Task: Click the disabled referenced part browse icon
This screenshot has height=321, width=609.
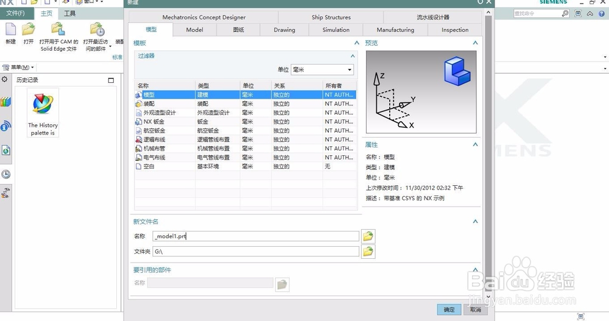Action: (x=282, y=284)
